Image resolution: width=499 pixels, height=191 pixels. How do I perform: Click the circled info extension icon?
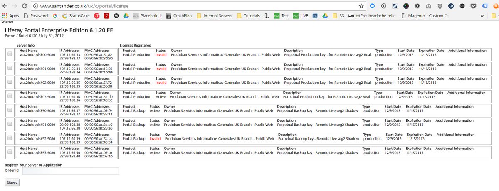coord(383,6)
